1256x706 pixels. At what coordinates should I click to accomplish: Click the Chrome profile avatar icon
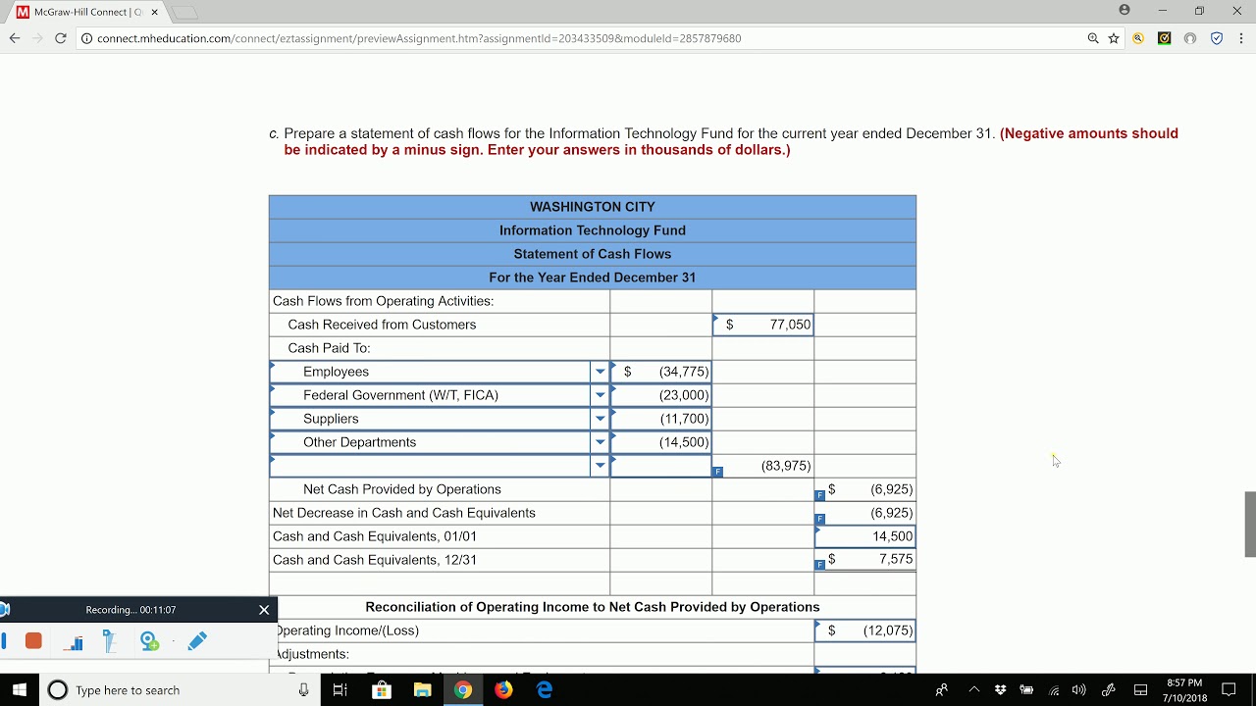1125,10
